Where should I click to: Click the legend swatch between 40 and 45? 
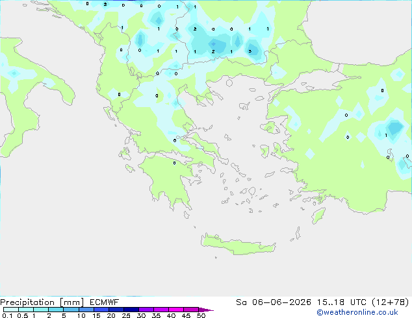pos(176,310)
